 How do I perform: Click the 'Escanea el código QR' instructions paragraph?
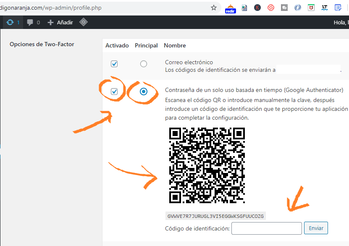(257, 109)
